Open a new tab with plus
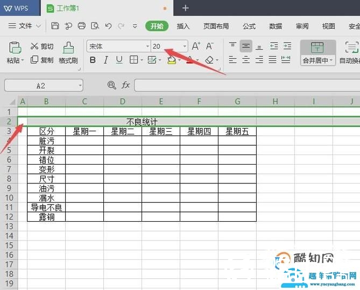 [186, 8]
